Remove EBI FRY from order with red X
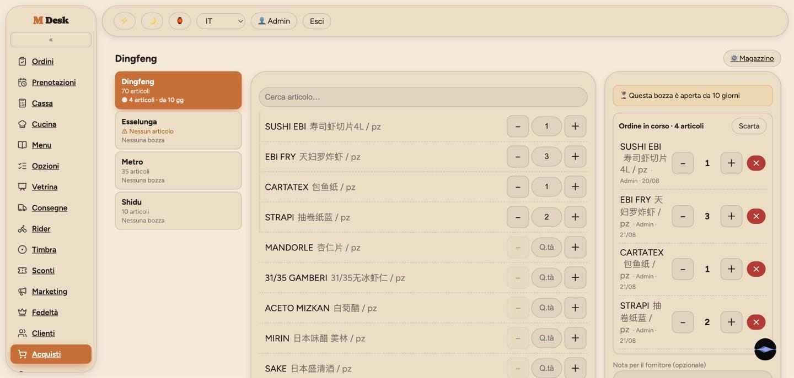794x378 pixels. 756,216
